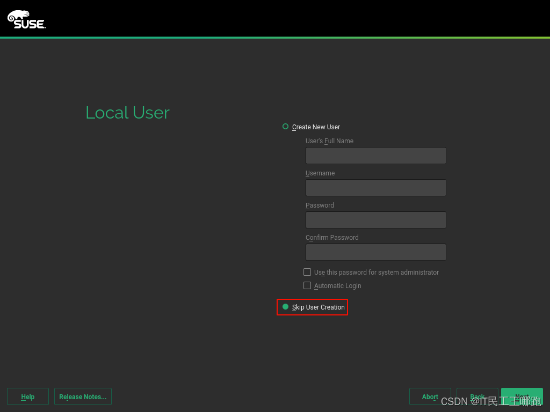Open the Help dialog
The width and height of the screenshot is (550, 412).
[x=27, y=396]
